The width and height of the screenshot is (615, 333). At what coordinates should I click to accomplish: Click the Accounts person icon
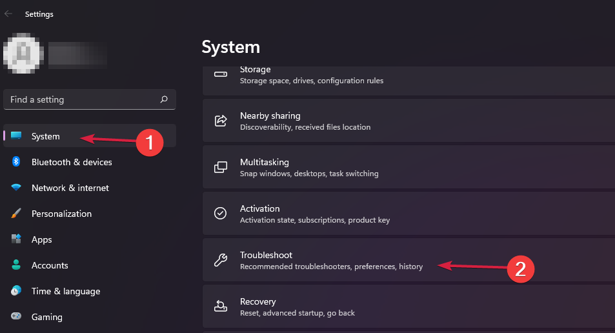point(17,265)
